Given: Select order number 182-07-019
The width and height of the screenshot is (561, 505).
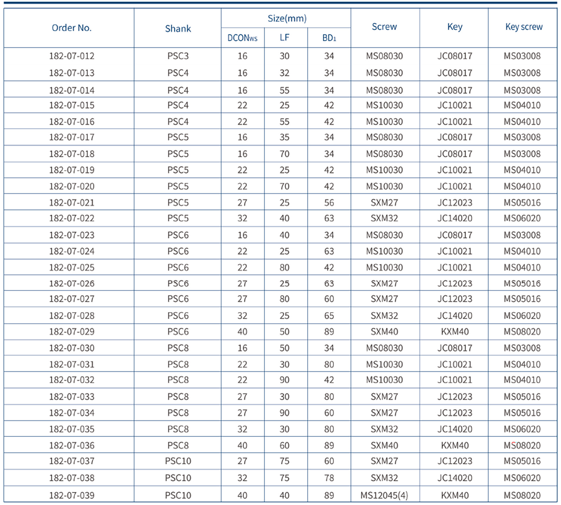Looking at the screenshot, I should (x=72, y=170).
